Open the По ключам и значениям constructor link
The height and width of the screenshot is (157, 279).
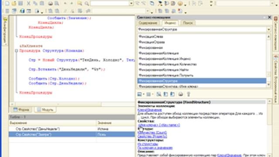coord(155,148)
